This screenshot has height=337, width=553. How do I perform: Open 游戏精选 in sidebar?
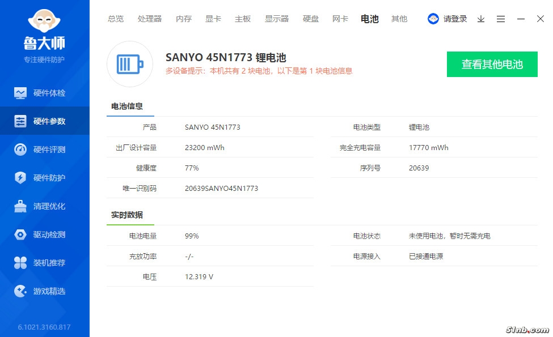click(49, 291)
